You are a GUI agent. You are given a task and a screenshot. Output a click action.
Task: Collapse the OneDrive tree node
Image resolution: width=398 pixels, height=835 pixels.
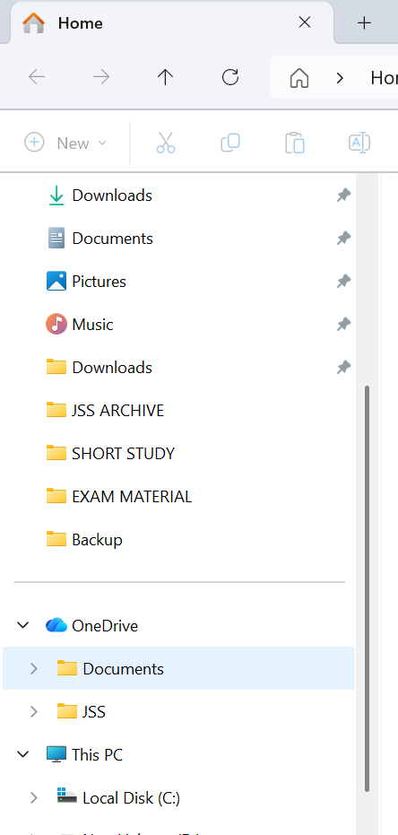tap(23, 625)
